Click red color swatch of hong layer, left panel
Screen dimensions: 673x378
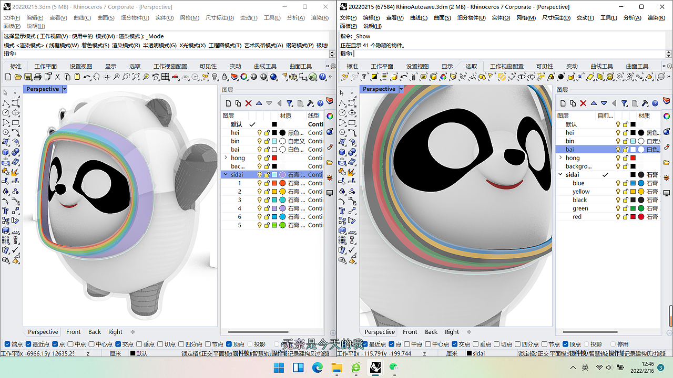[x=274, y=158]
